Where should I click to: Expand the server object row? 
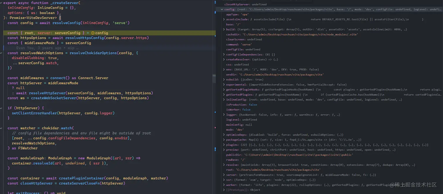(224, 175)
